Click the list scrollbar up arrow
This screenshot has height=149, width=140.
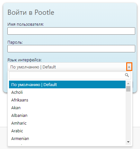pos(128,83)
